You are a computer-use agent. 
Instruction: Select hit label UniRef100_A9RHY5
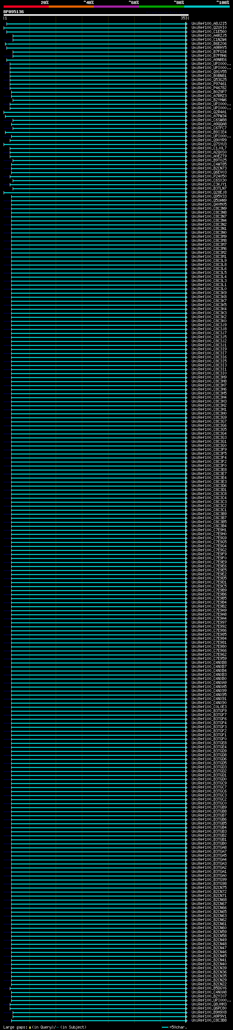pos(209,47)
